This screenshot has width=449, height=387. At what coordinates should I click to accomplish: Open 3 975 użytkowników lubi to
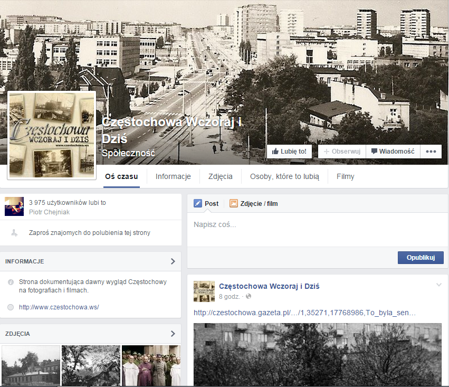coord(68,203)
